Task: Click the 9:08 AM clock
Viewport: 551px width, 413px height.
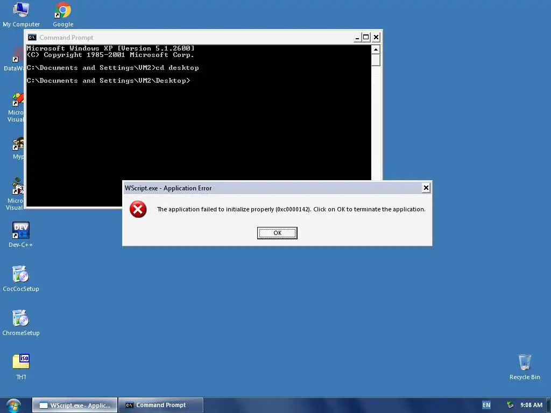Action: point(531,405)
